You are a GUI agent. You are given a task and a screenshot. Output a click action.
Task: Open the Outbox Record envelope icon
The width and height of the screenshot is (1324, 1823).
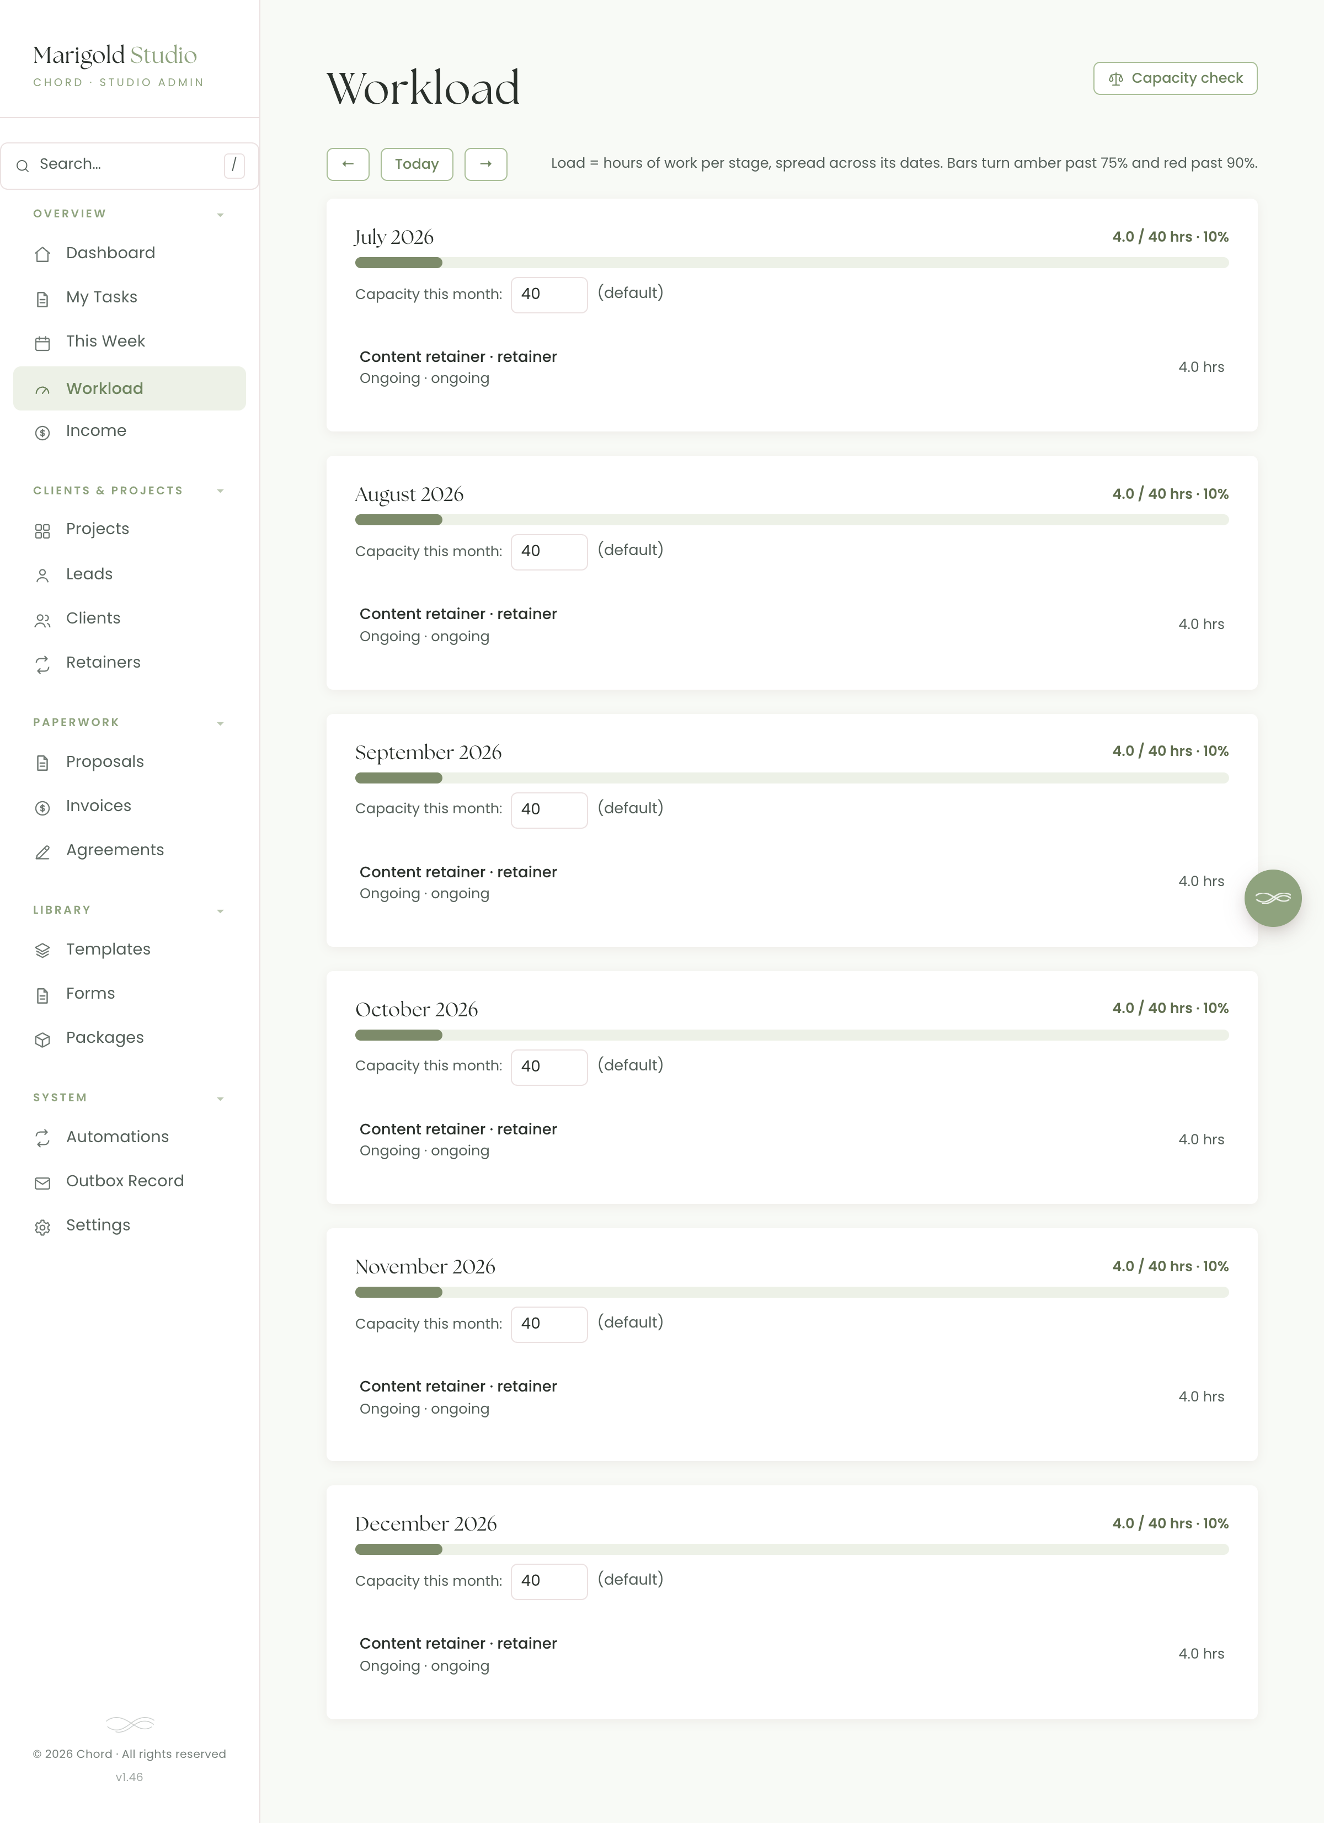point(42,1182)
